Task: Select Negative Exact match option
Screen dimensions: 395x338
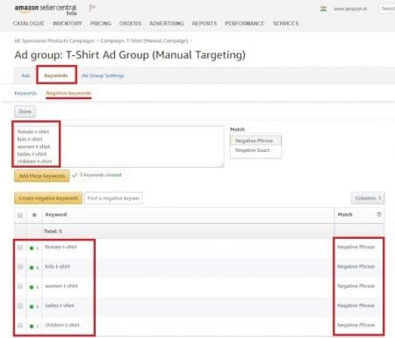Action: pyautogui.click(x=255, y=150)
